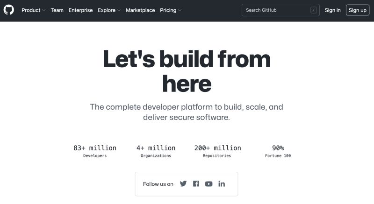Open the LinkedIn icon link
The height and width of the screenshot is (204, 374).
pos(222,184)
